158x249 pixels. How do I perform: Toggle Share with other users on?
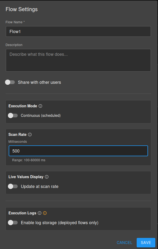pyautogui.click(x=10, y=82)
